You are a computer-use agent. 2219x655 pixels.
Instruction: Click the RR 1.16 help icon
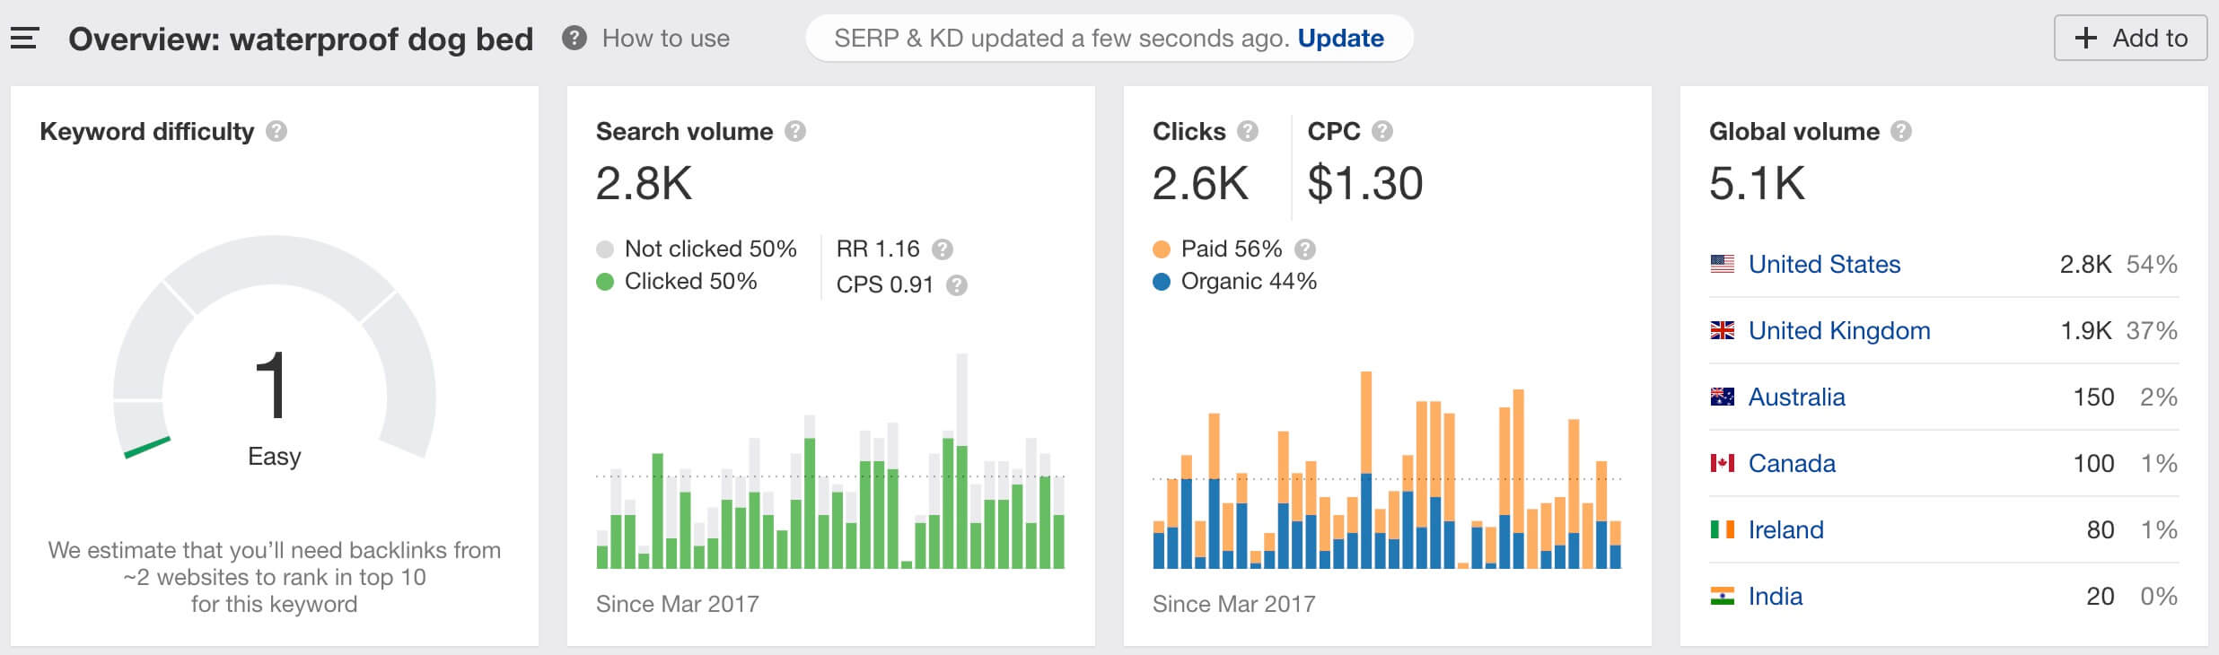point(943,249)
